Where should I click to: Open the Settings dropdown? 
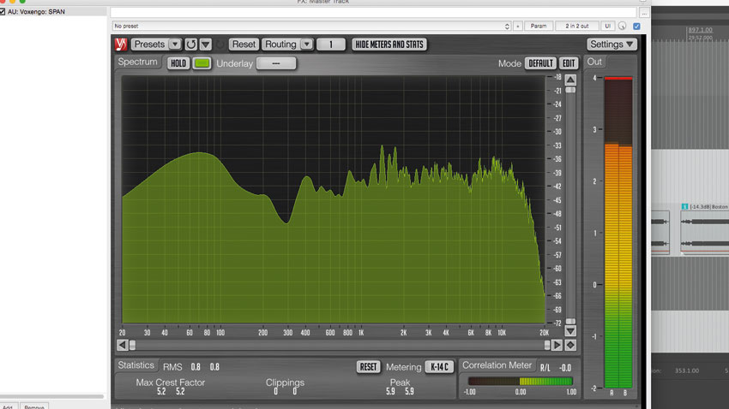pyautogui.click(x=612, y=44)
